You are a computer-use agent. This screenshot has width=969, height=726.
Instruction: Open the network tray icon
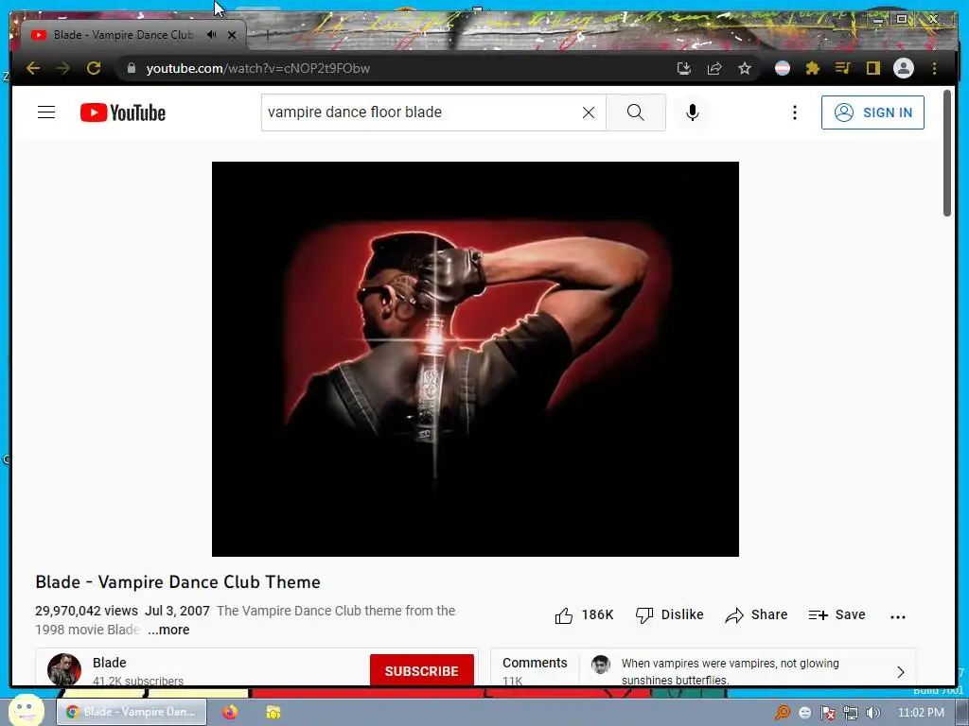coord(851,713)
